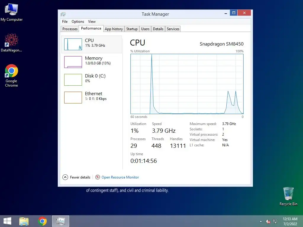Select the Memory mini graph thumbnail
The height and width of the screenshot is (227, 303).
(x=73, y=62)
